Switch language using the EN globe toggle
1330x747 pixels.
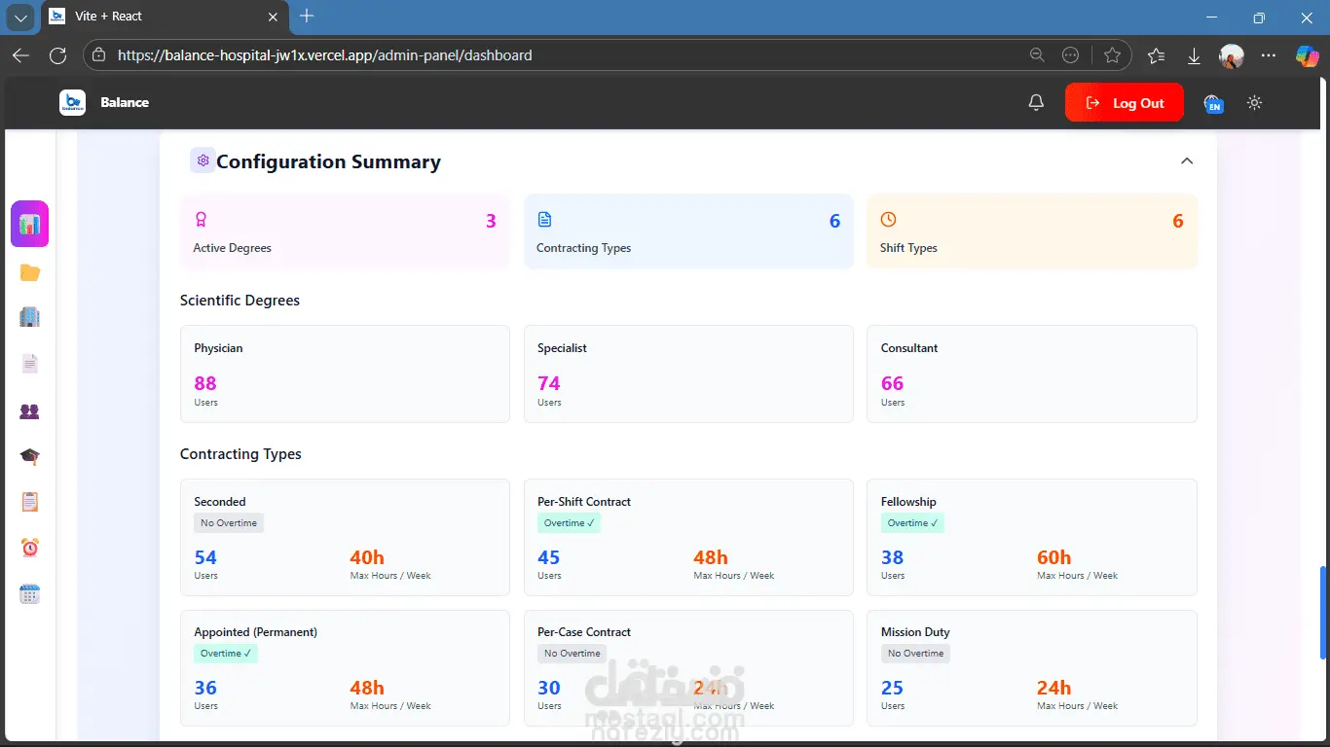(x=1213, y=103)
